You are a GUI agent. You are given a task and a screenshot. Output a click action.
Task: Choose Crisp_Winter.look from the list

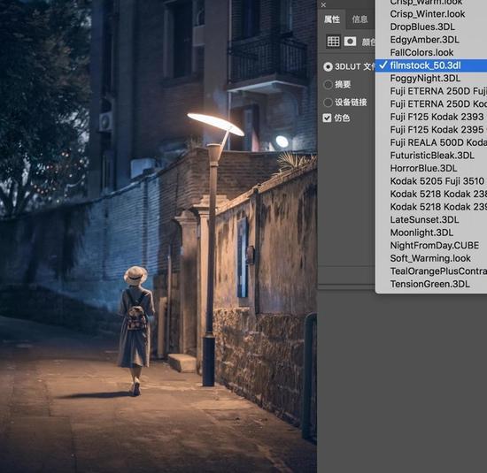[x=431, y=14]
